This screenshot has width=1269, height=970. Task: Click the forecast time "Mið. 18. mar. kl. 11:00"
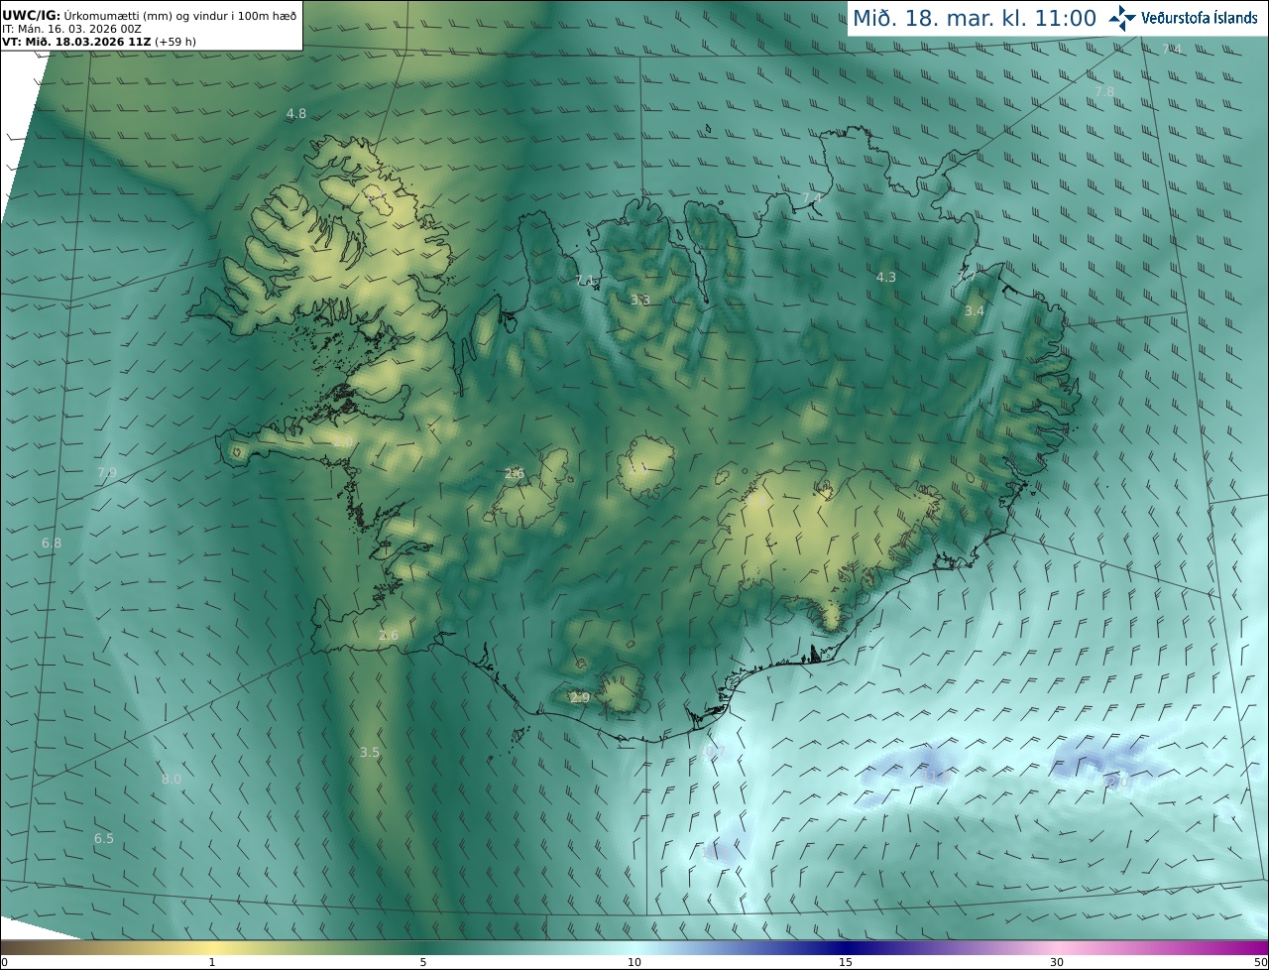click(x=975, y=18)
